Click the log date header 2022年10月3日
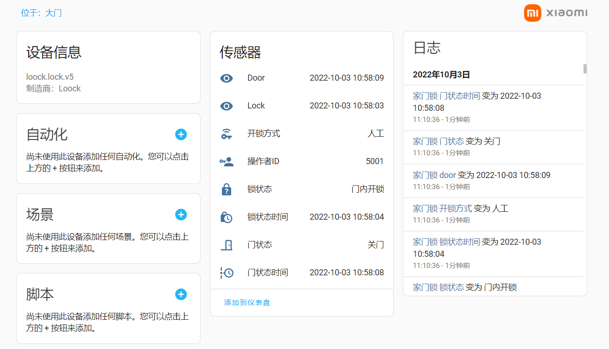The height and width of the screenshot is (349, 609). [x=441, y=74]
